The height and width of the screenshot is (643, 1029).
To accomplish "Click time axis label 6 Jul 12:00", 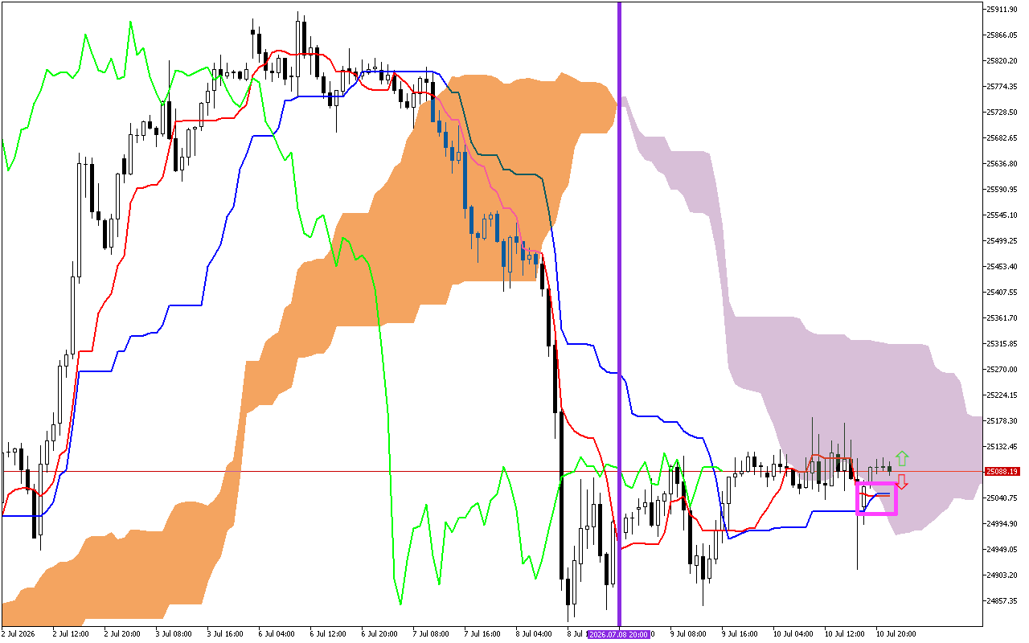I will [328, 633].
